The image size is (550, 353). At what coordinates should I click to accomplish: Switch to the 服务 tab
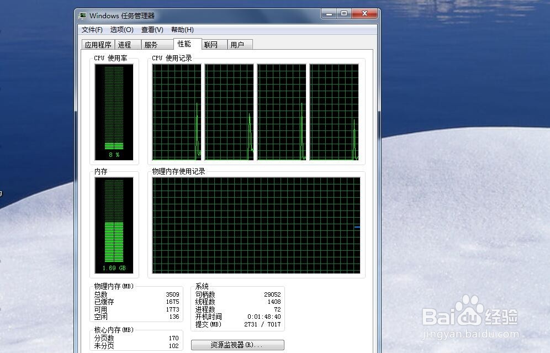(157, 45)
